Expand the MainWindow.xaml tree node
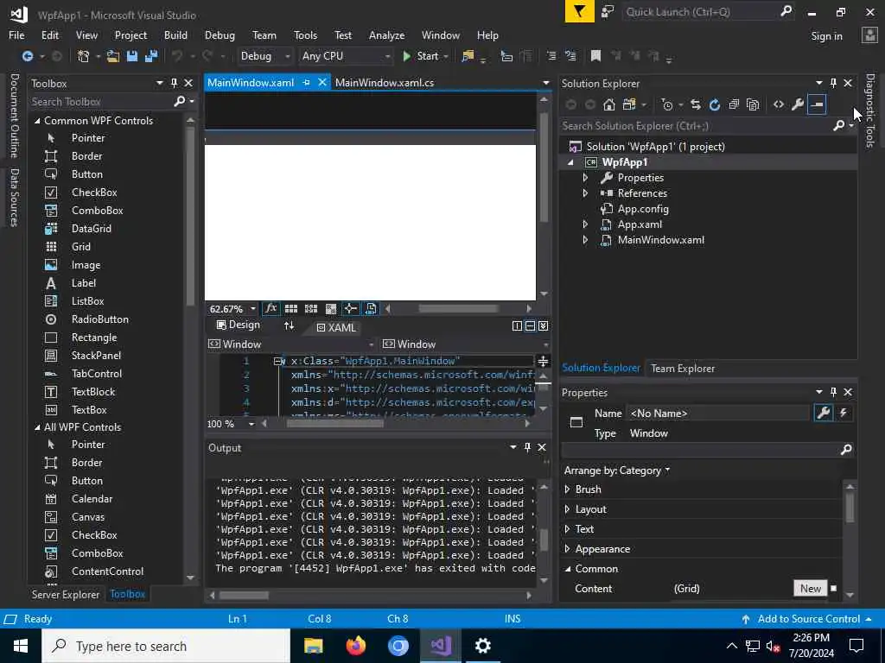The image size is (885, 663). click(x=585, y=240)
